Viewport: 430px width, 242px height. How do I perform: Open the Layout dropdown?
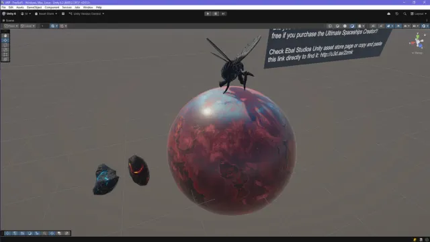(419, 13)
